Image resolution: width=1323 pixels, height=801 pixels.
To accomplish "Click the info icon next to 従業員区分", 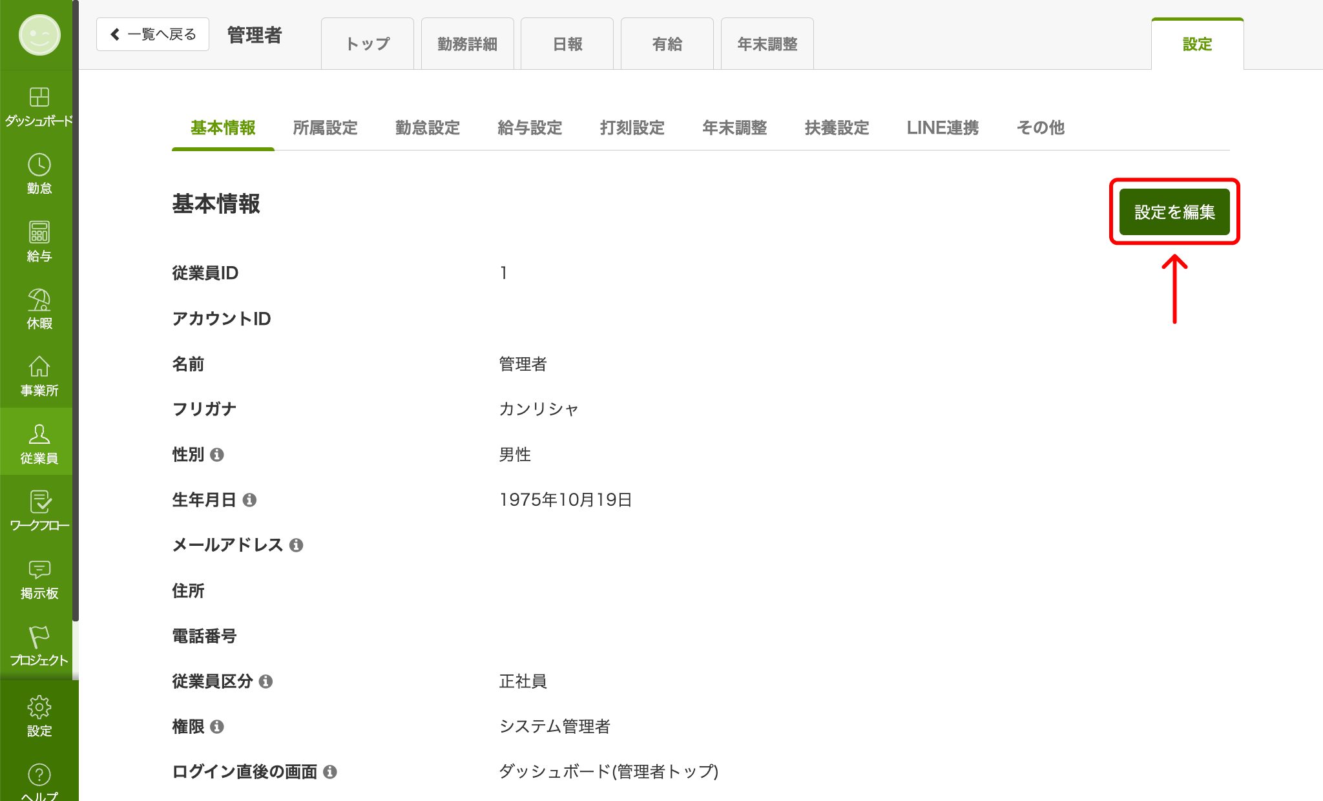I will pos(266,681).
